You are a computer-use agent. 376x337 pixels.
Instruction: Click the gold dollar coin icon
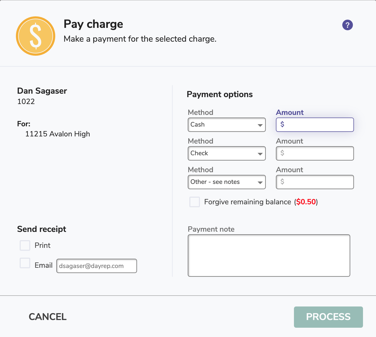[36, 36]
